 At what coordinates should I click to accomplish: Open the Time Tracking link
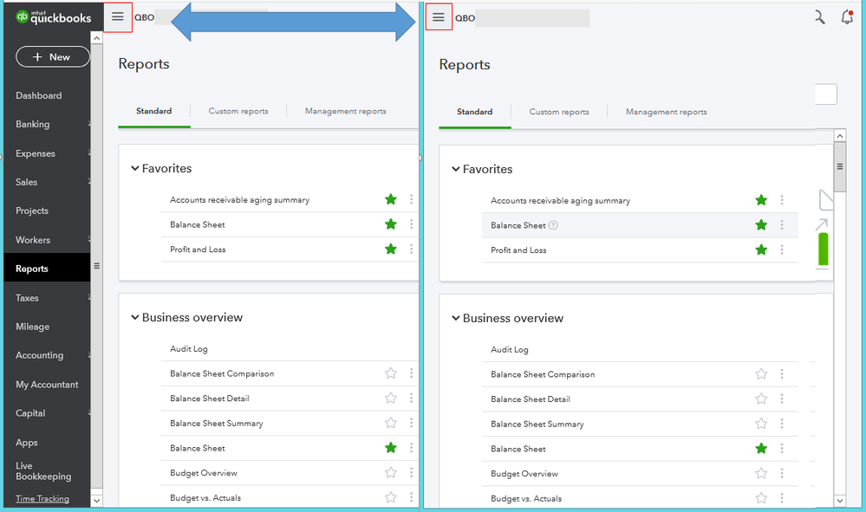(42, 498)
